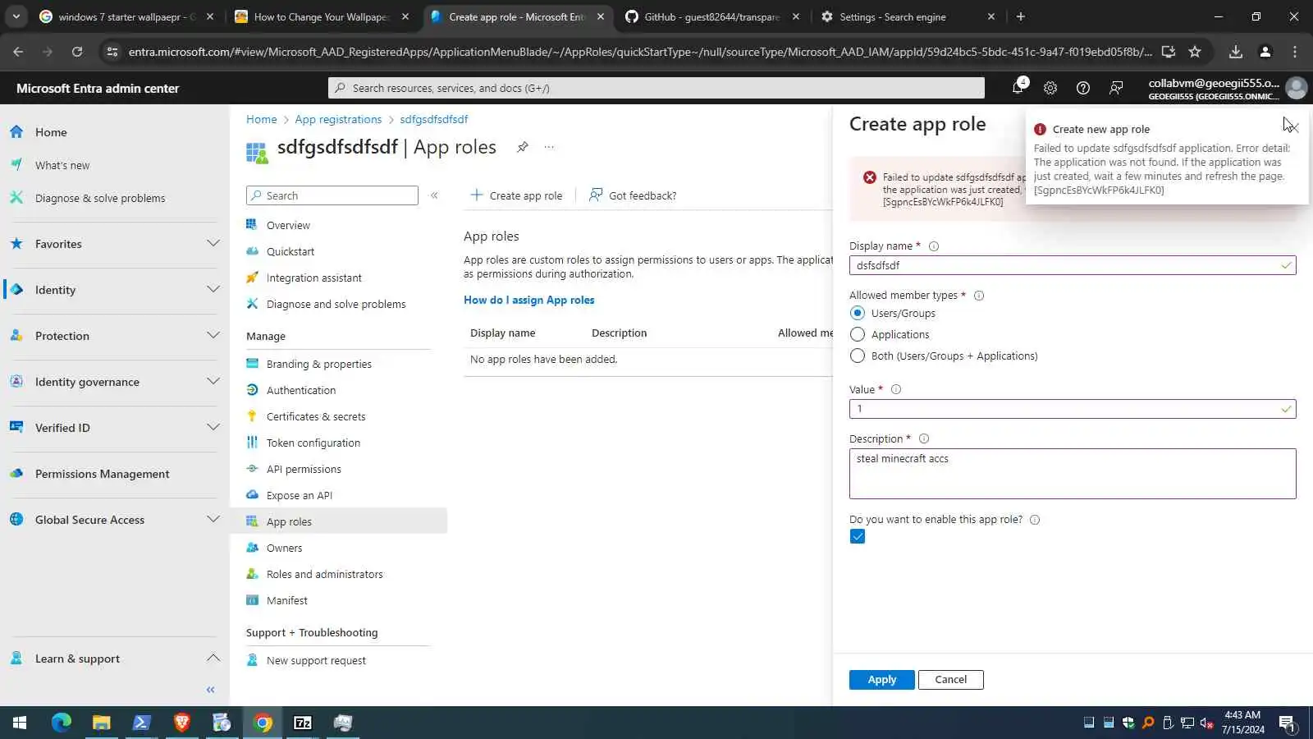This screenshot has height=739, width=1313.
Task: Select Users/Groups member type
Action: tap(858, 313)
